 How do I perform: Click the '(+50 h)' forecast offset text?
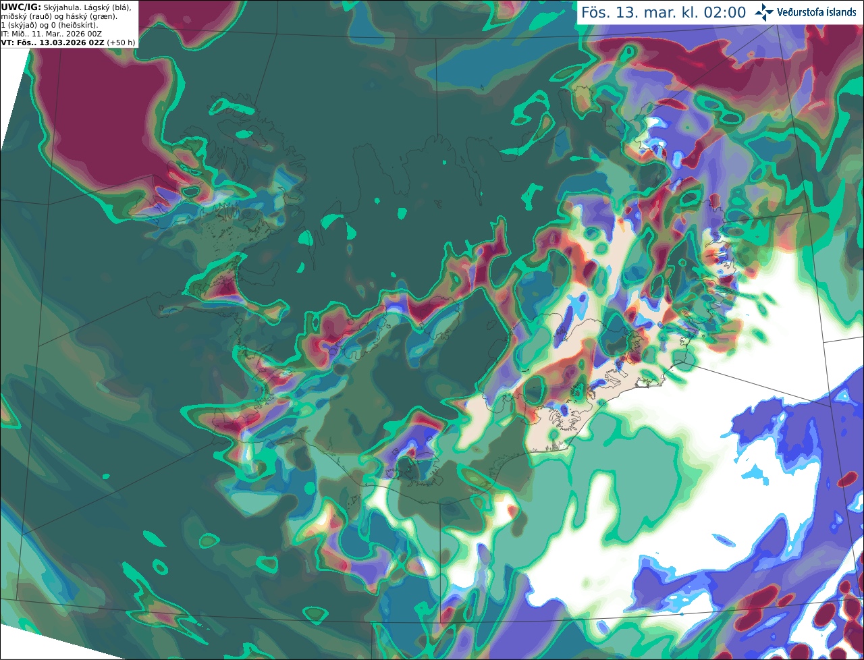pos(120,43)
